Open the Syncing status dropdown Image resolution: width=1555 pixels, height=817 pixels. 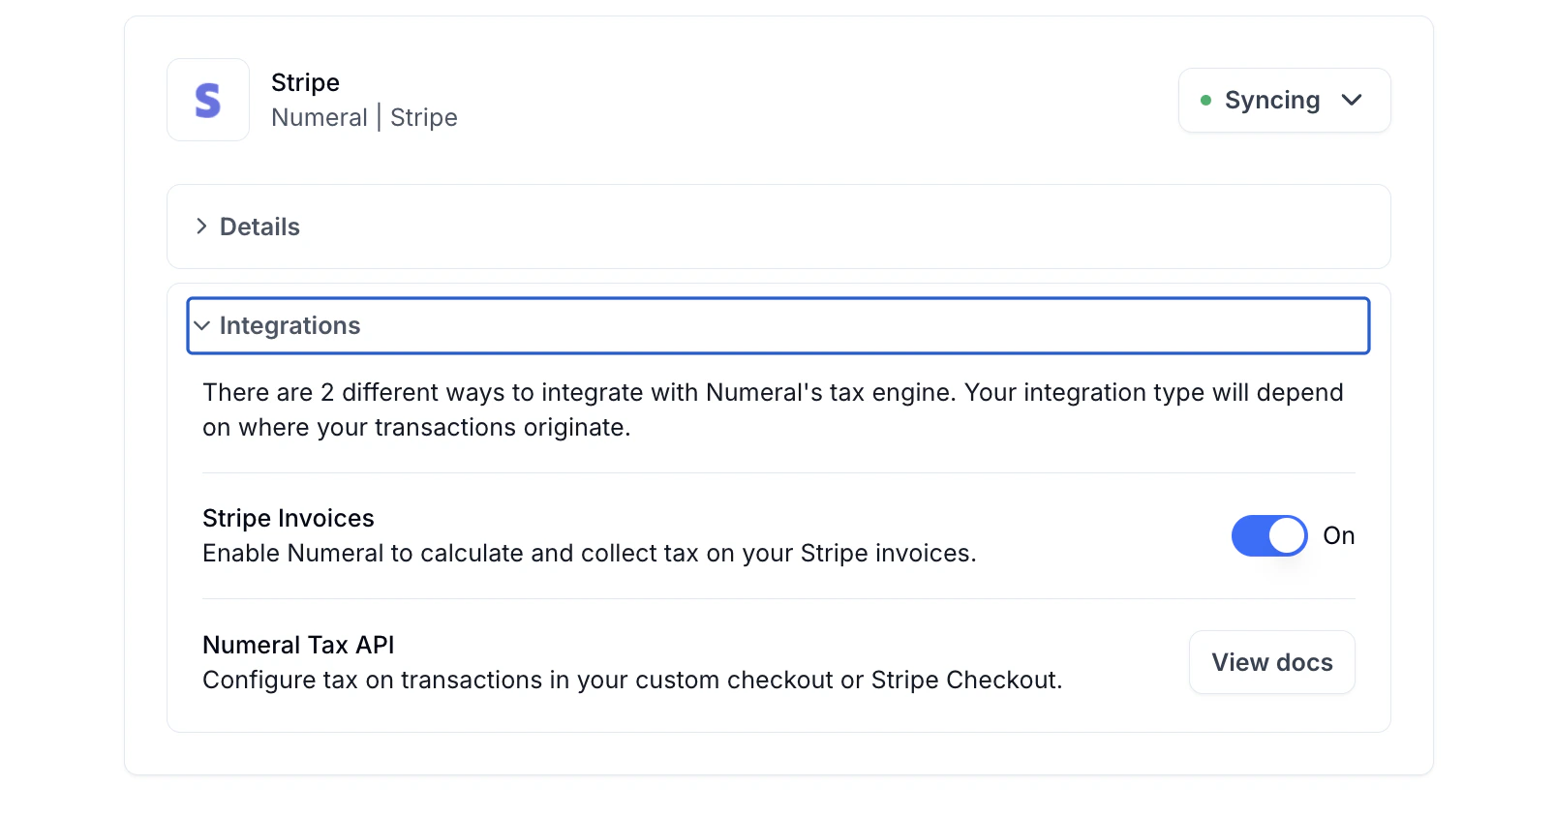coord(1284,100)
